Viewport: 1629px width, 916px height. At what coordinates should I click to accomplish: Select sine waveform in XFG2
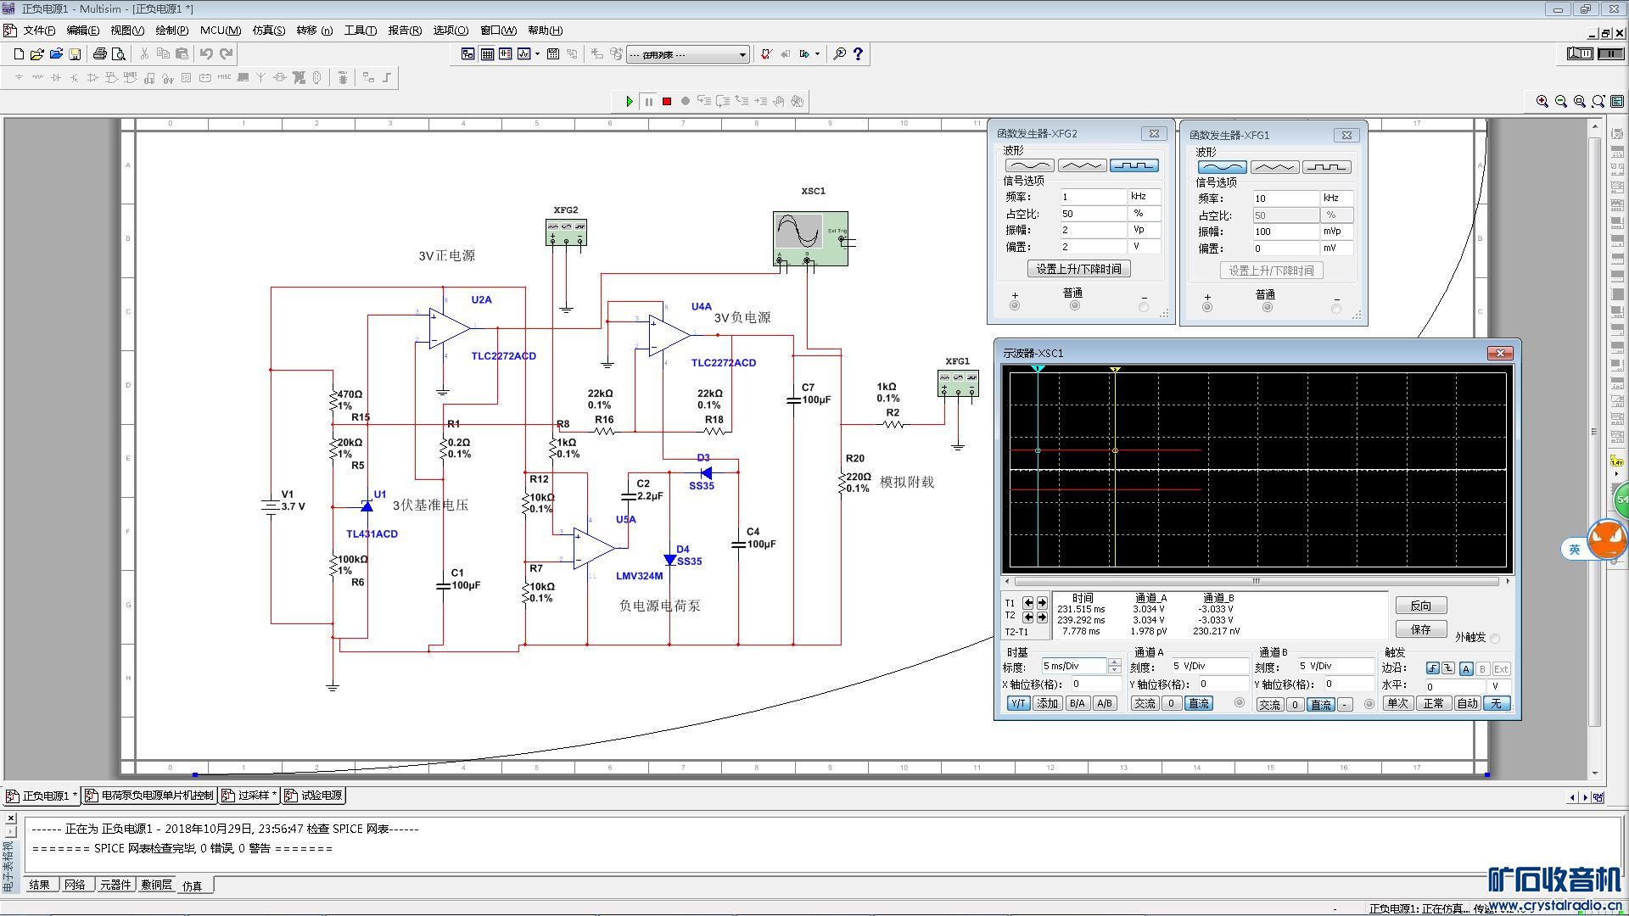tap(1030, 166)
